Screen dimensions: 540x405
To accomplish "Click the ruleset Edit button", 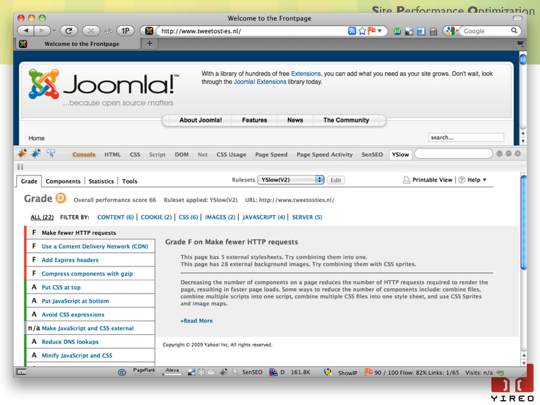I will click(x=336, y=180).
